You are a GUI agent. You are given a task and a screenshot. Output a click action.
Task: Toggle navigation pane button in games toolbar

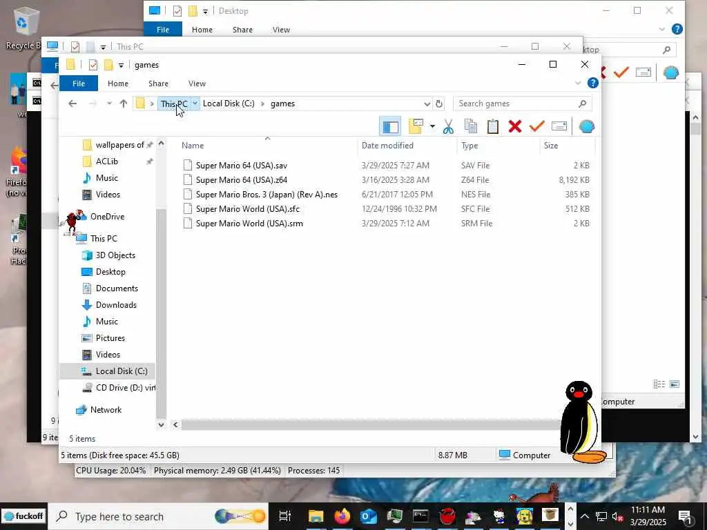pyautogui.click(x=390, y=127)
